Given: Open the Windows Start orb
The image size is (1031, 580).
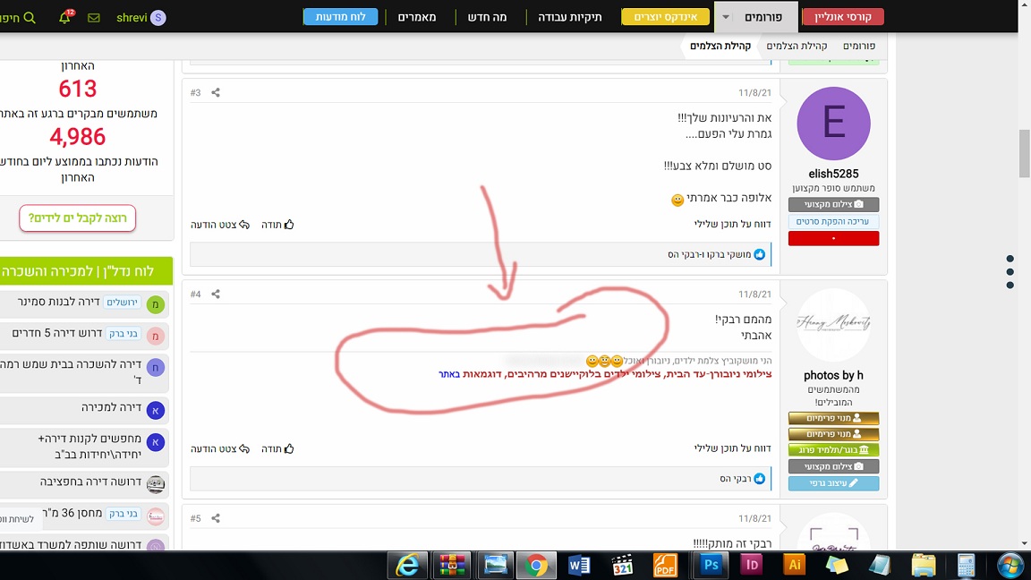Looking at the screenshot, I should (x=1010, y=565).
